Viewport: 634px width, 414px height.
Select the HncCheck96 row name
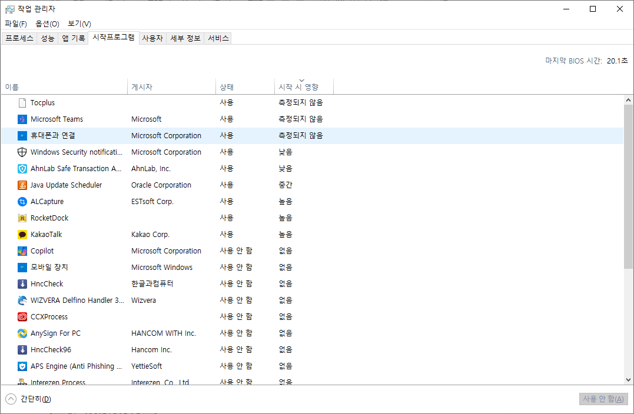coord(51,350)
